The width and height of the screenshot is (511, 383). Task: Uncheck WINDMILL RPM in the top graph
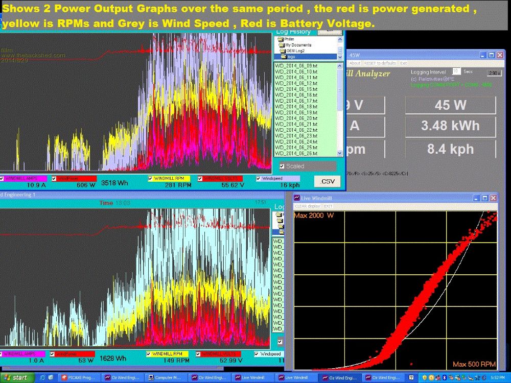pos(151,179)
